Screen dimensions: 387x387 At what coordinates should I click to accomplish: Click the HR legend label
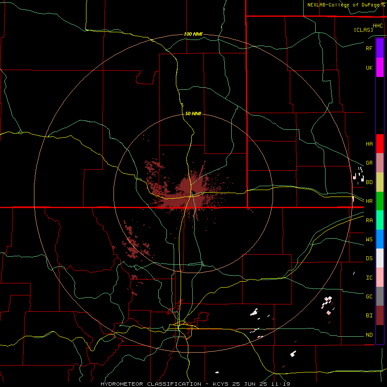point(369,201)
